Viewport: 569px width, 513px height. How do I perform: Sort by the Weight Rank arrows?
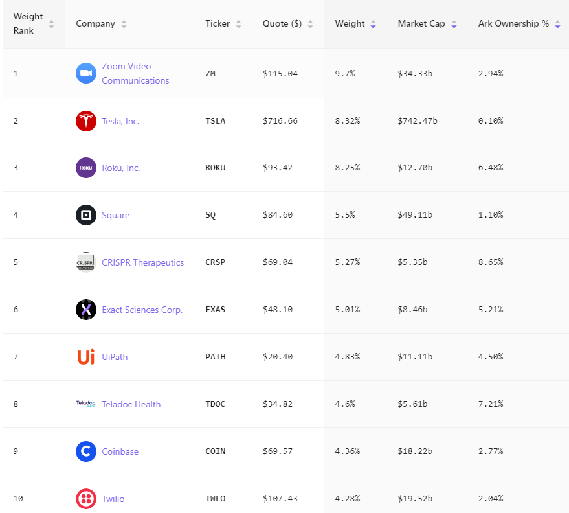(x=52, y=24)
